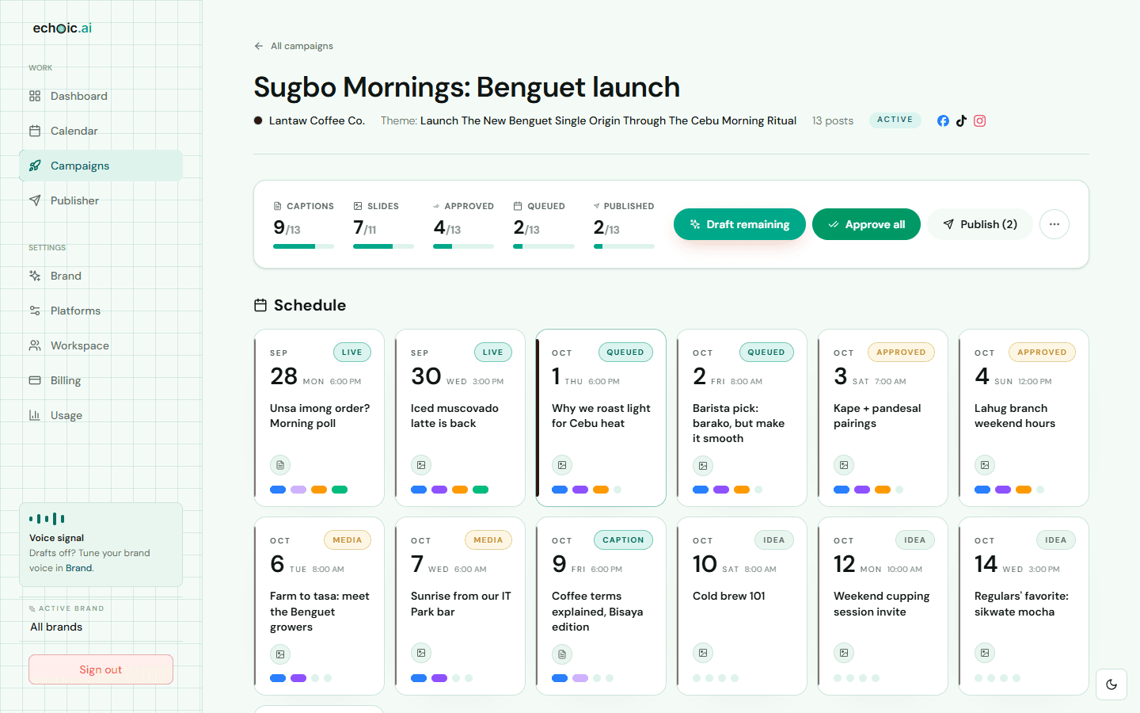Follow the Brand link in Voice signal
The image size is (1140, 713).
pos(78,568)
